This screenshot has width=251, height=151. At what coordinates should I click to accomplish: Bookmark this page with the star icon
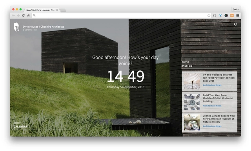[209, 16]
